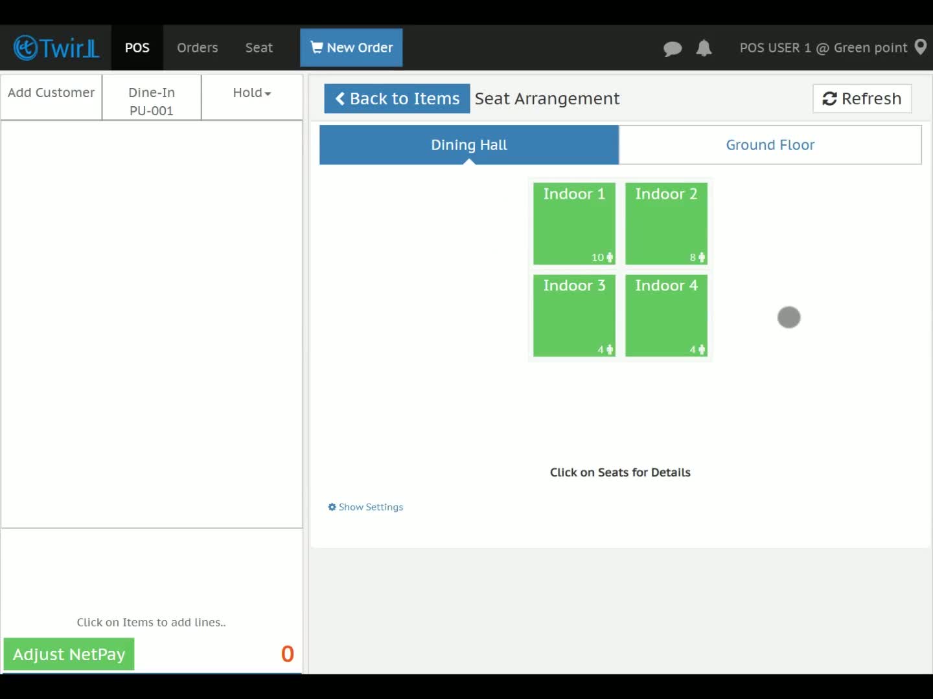933x699 pixels.
Task: Click the Adjust NetPay button
Action: pos(69,654)
